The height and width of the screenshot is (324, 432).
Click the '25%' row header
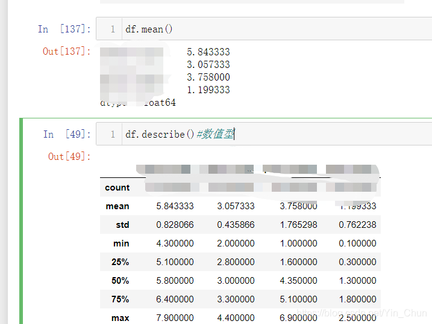click(x=120, y=262)
